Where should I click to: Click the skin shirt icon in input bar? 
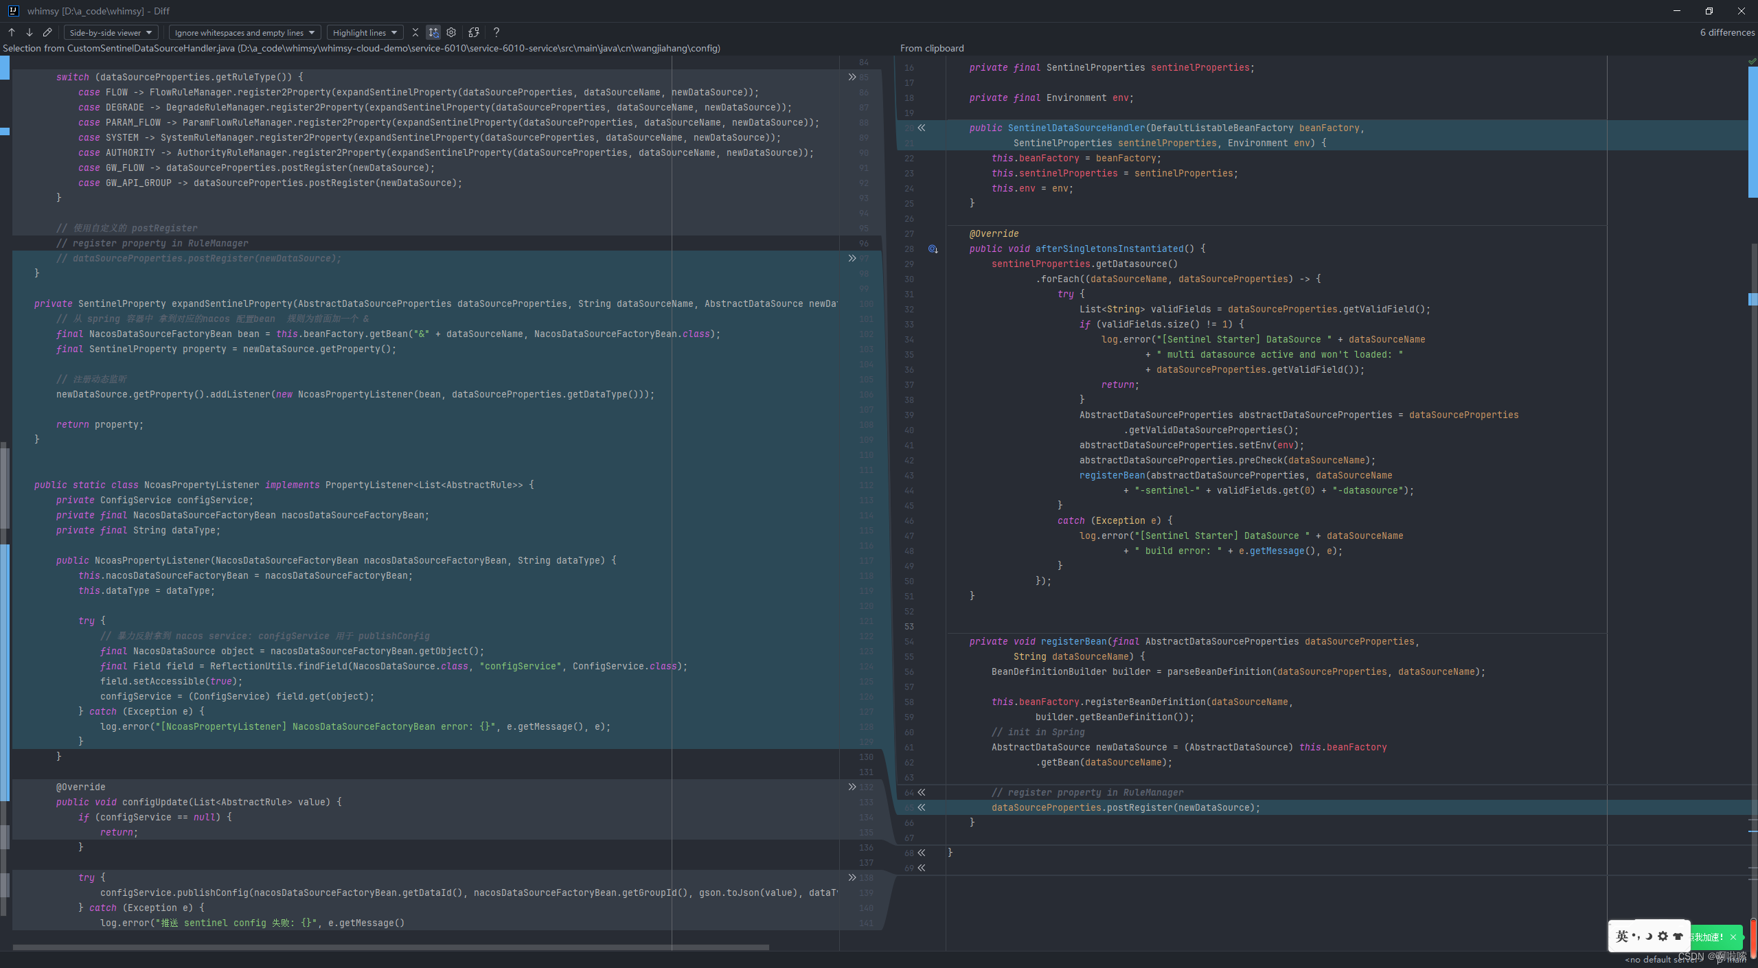[1678, 937]
